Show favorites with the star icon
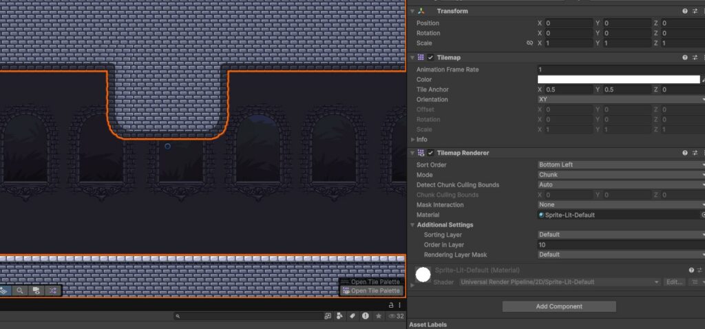The image size is (705, 329). 379,316
